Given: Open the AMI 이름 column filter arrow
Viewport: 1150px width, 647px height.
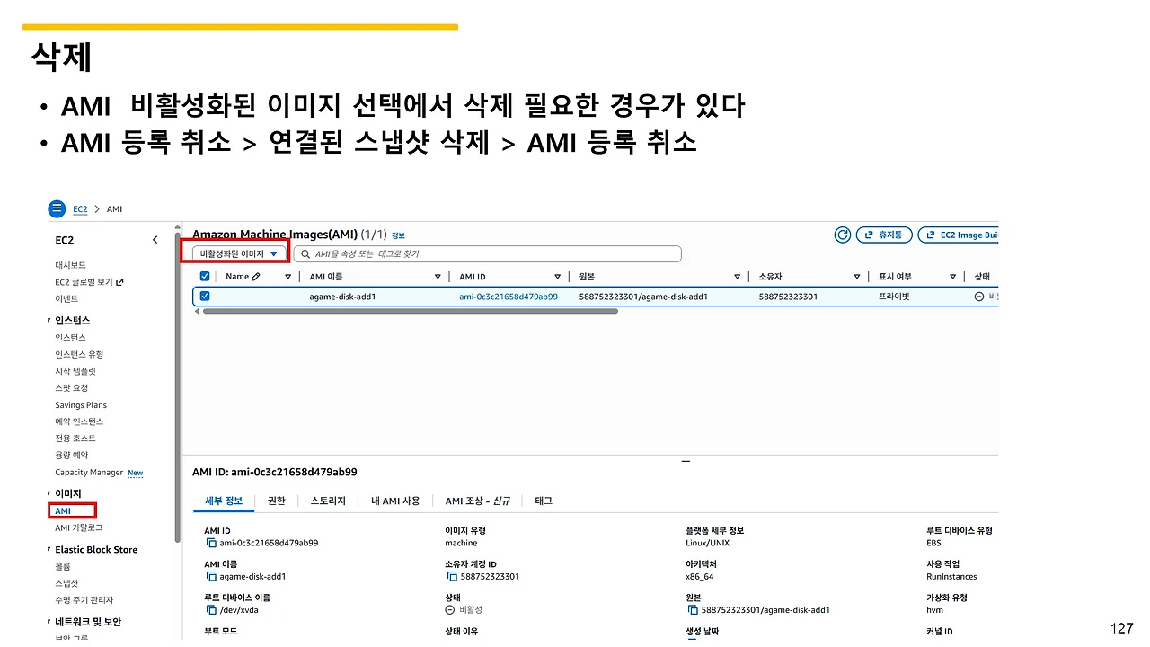Looking at the screenshot, I should click(x=438, y=276).
